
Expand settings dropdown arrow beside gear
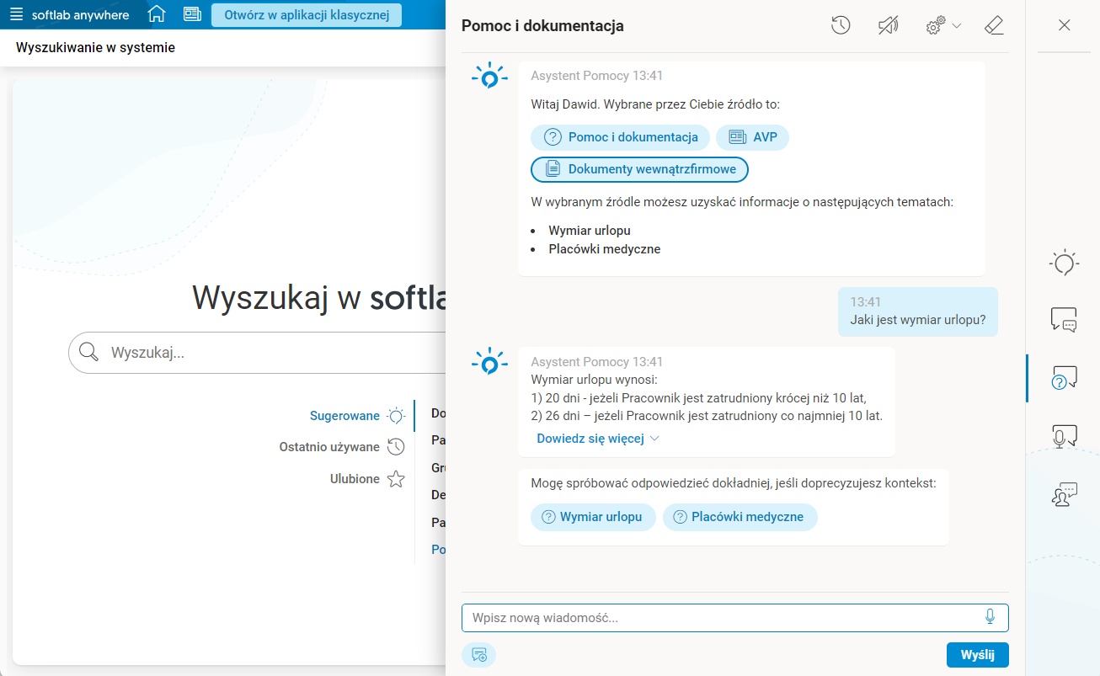(956, 26)
